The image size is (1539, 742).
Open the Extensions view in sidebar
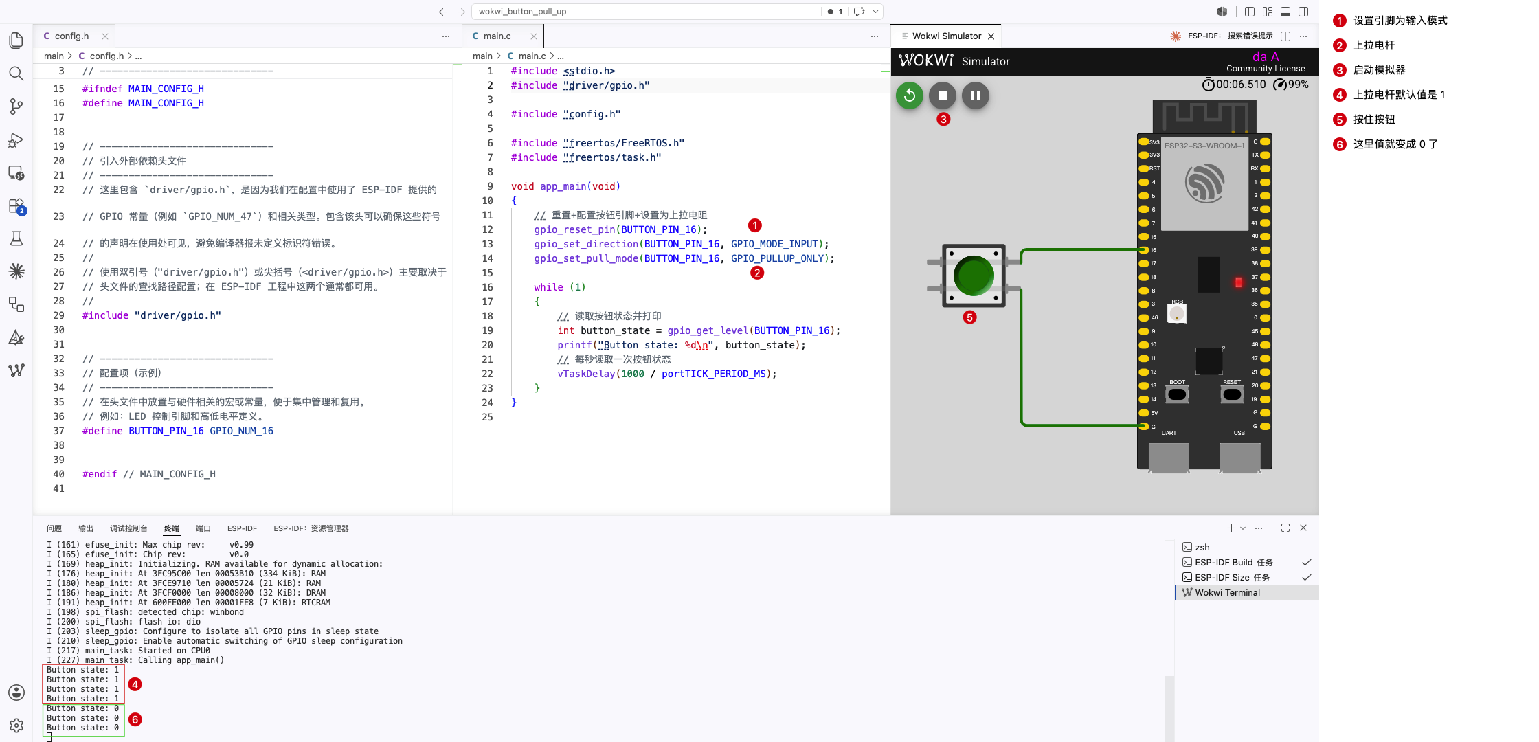point(16,206)
